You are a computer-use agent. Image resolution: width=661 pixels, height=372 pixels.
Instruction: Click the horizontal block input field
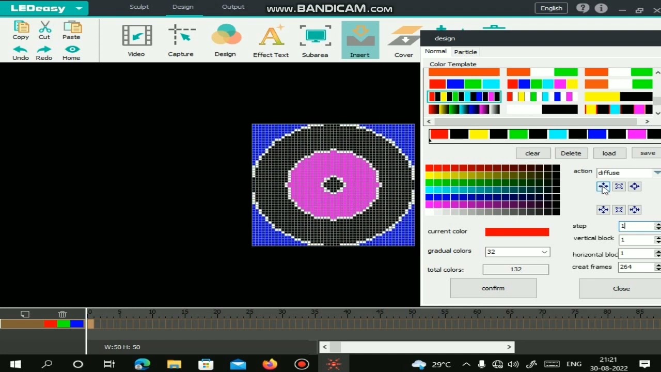pos(637,254)
